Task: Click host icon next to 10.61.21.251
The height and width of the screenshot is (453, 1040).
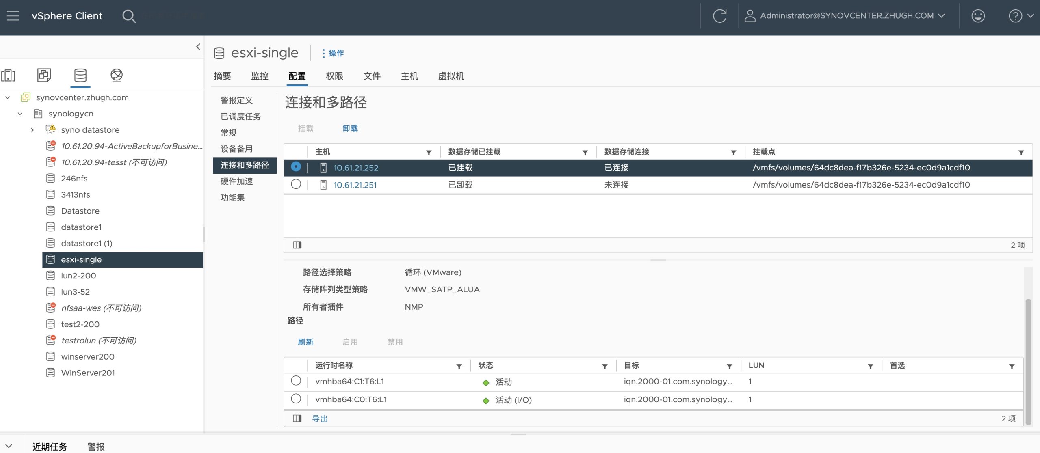Action: [323, 185]
